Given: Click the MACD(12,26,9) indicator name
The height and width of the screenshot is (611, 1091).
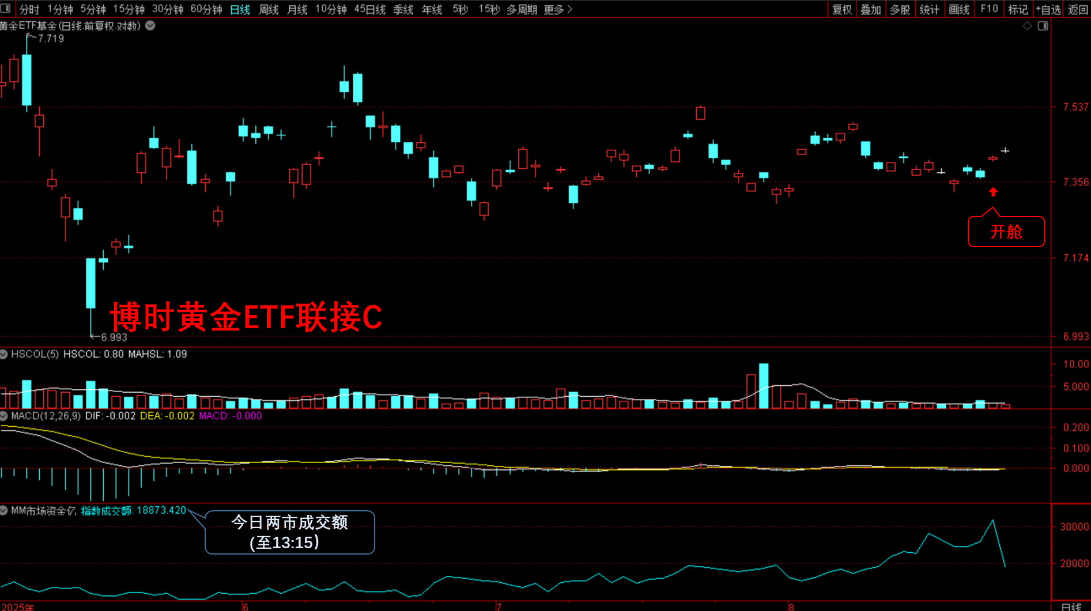Looking at the screenshot, I should point(46,416).
